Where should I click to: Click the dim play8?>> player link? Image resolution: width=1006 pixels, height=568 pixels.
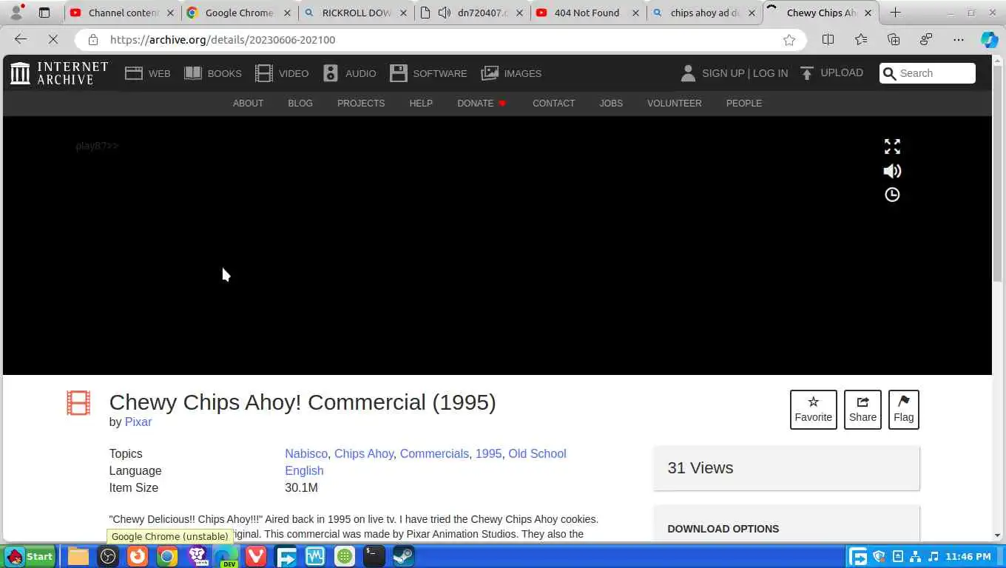(97, 146)
